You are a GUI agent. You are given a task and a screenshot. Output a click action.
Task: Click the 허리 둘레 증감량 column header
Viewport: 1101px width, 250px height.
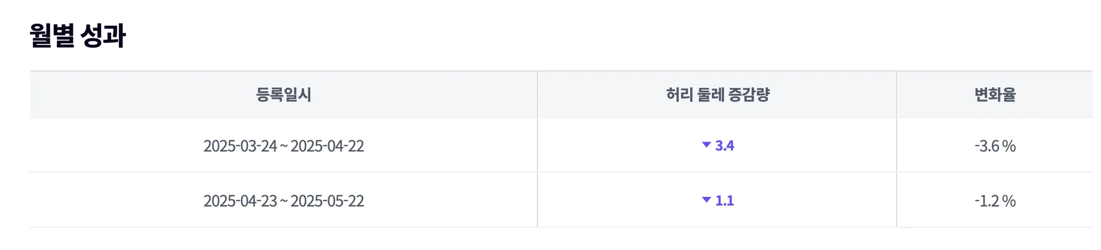tap(718, 94)
